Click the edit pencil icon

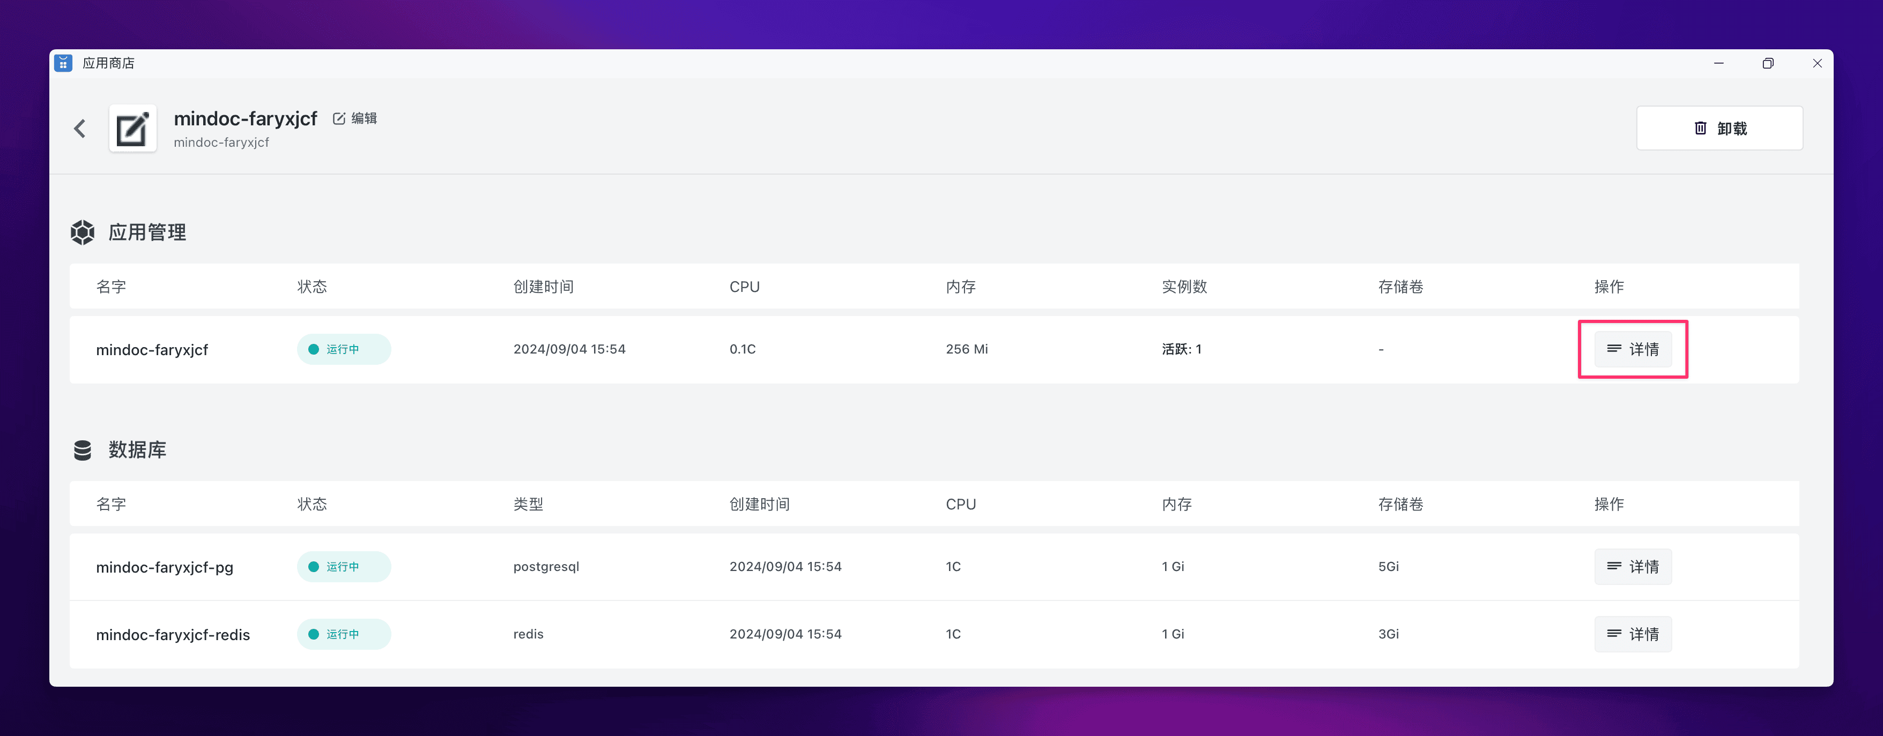pyautogui.click(x=339, y=118)
